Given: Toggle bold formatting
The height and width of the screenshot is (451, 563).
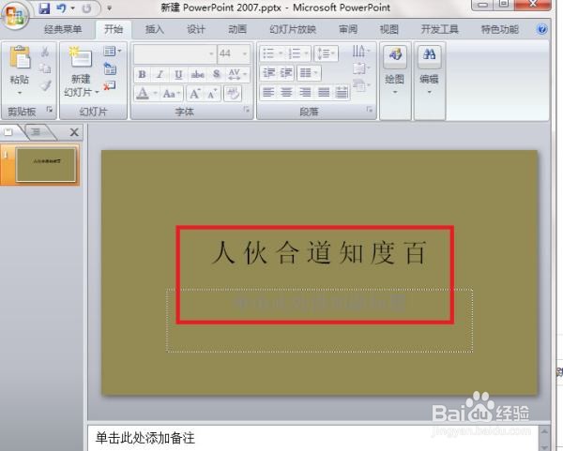Looking at the screenshot, I should pos(143,74).
